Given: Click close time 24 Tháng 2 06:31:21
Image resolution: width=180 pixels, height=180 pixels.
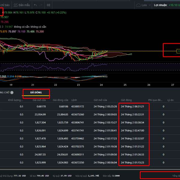Looking at the screenshot, I should pos(132,106).
